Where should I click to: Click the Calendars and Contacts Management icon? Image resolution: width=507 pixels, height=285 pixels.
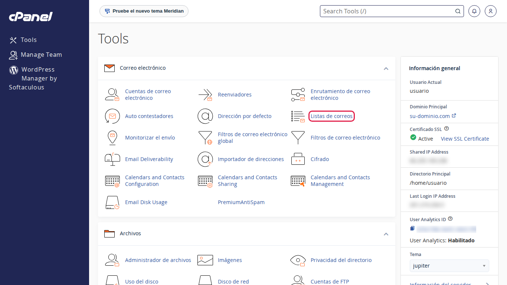pos(298,181)
